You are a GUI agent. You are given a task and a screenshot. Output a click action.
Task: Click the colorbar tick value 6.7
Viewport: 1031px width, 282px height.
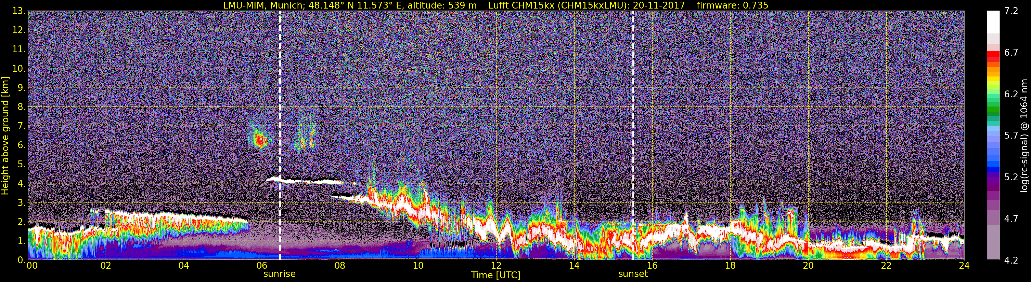click(1011, 53)
